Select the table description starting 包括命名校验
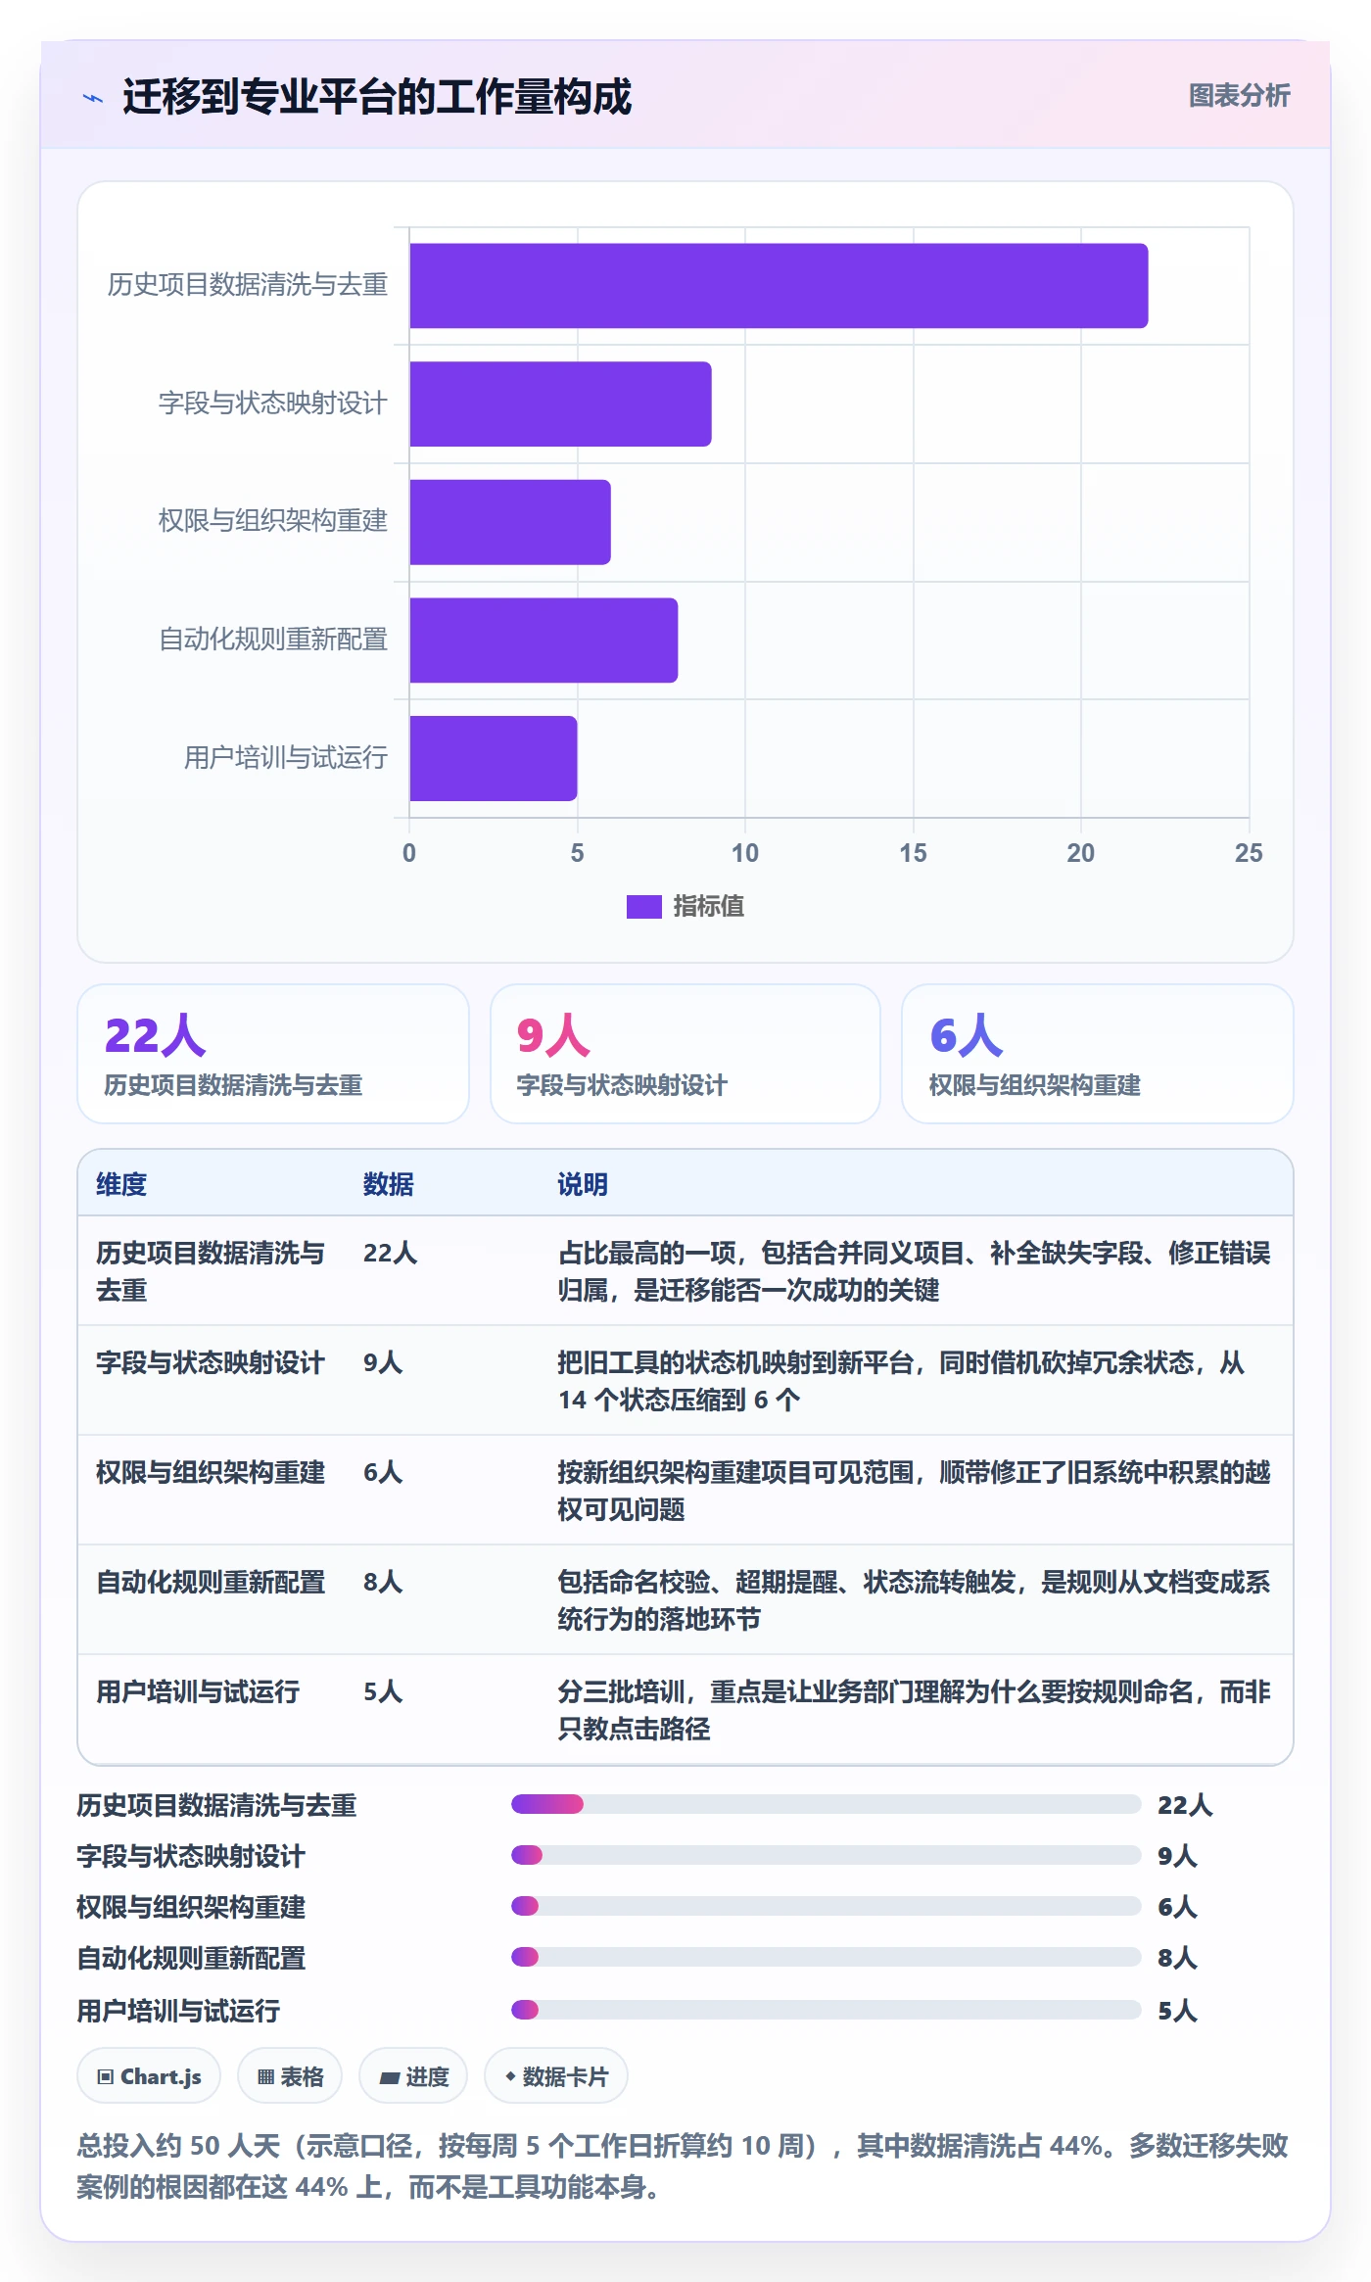The width and height of the screenshot is (1371, 2282). [x=915, y=1600]
